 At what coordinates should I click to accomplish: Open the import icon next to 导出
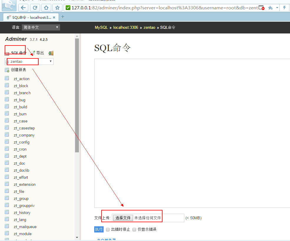[51, 53]
